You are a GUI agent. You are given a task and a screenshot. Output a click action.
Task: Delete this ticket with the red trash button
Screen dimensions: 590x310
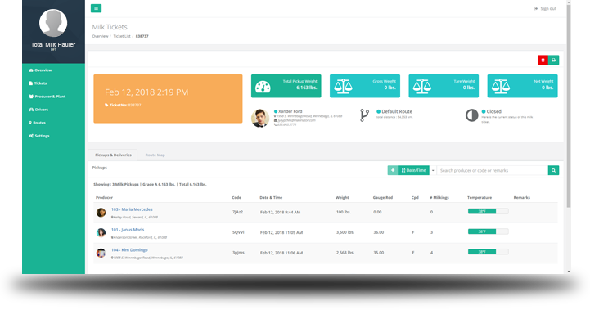[543, 61]
